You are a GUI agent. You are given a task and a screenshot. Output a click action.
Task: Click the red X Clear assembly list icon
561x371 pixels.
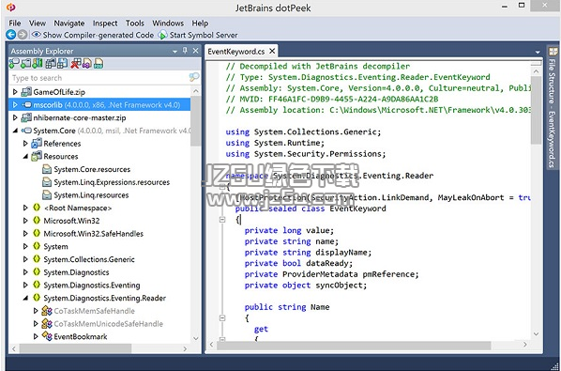76,64
